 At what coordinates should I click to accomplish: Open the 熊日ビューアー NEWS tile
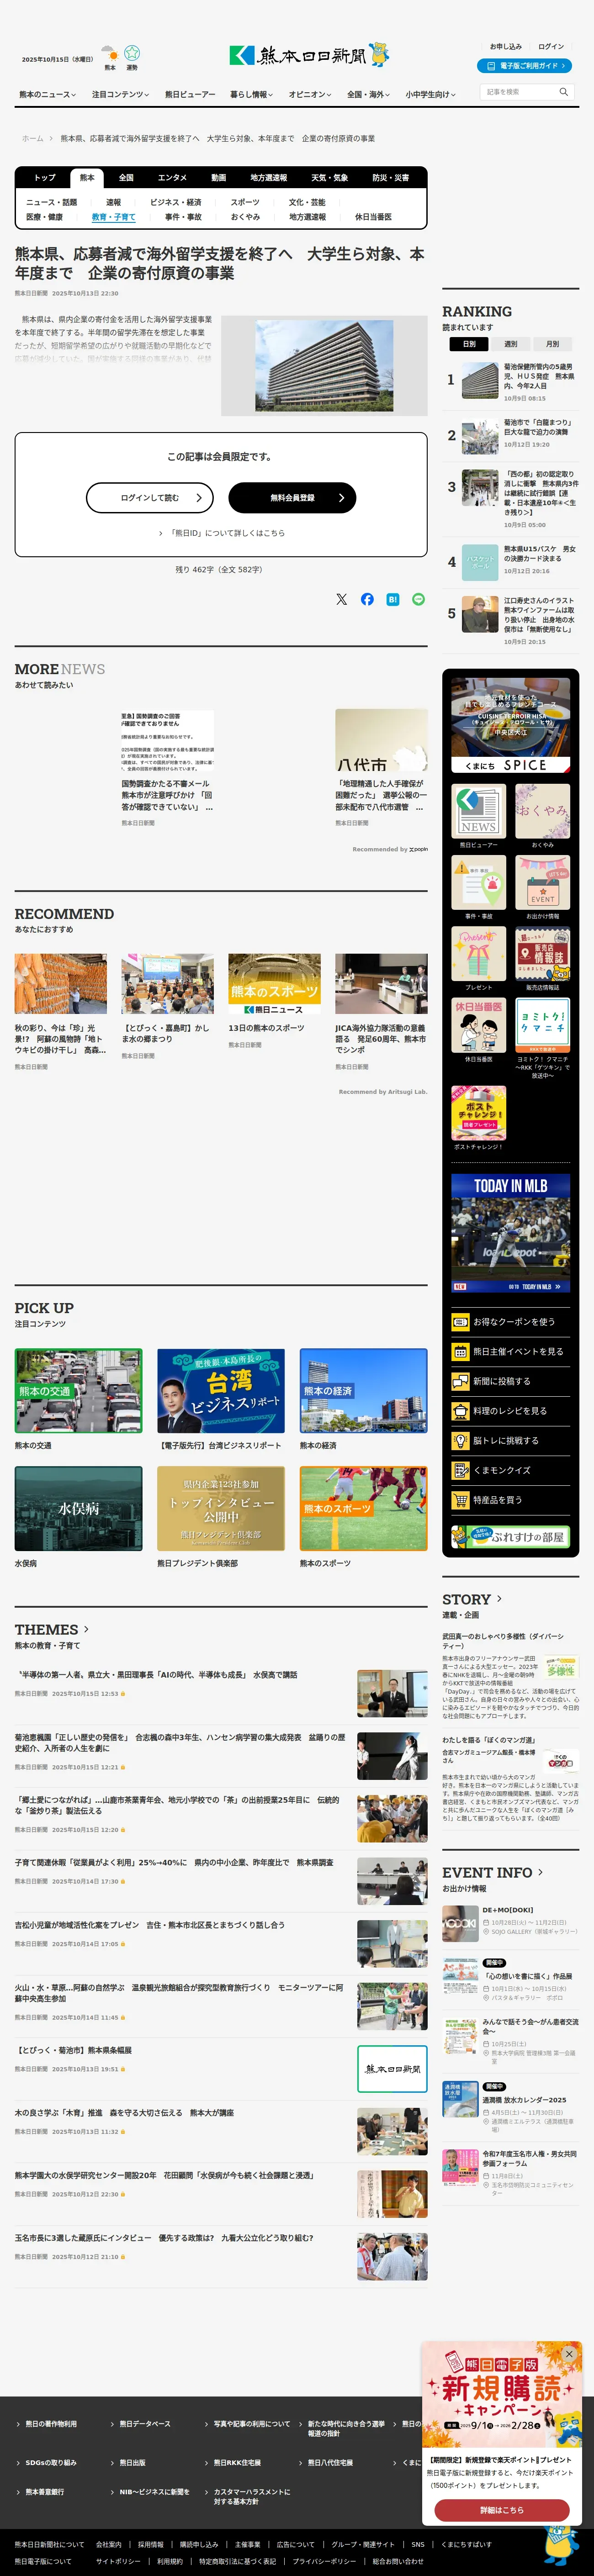(x=478, y=811)
